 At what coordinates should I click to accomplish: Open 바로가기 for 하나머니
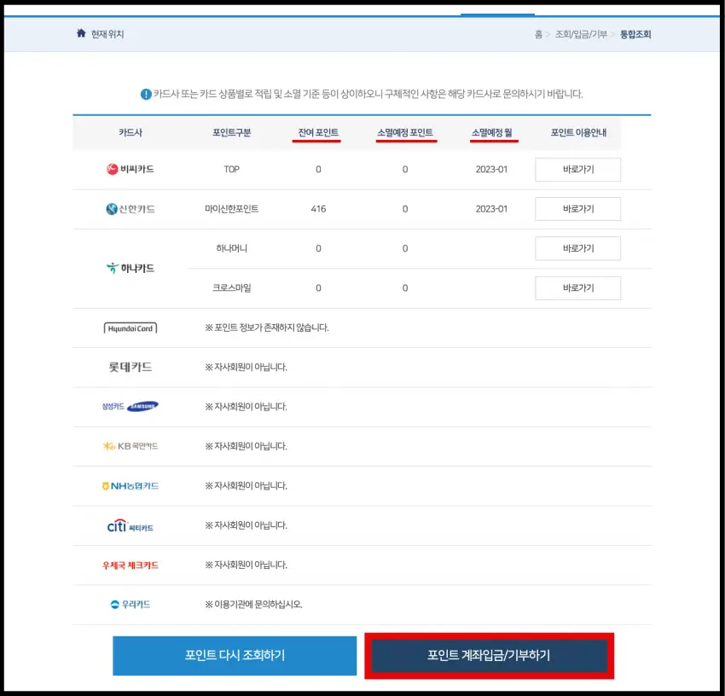pyautogui.click(x=577, y=248)
